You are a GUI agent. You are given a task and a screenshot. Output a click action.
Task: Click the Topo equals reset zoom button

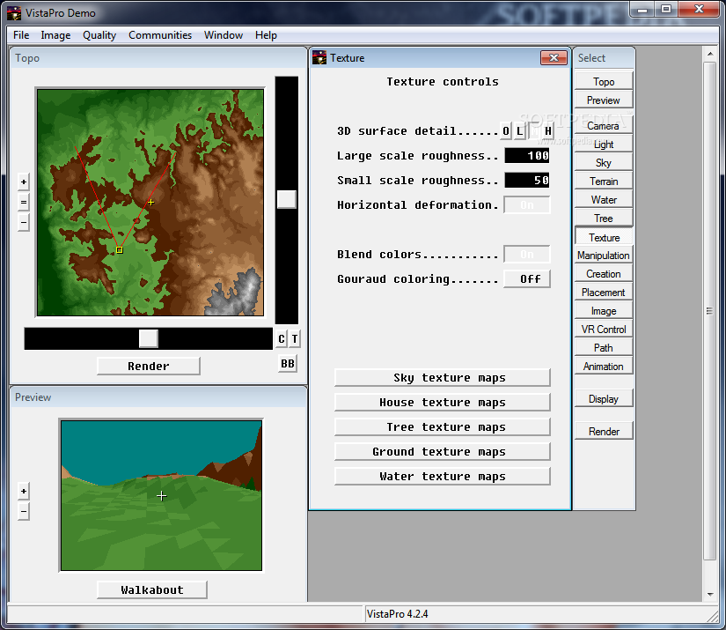[24, 202]
